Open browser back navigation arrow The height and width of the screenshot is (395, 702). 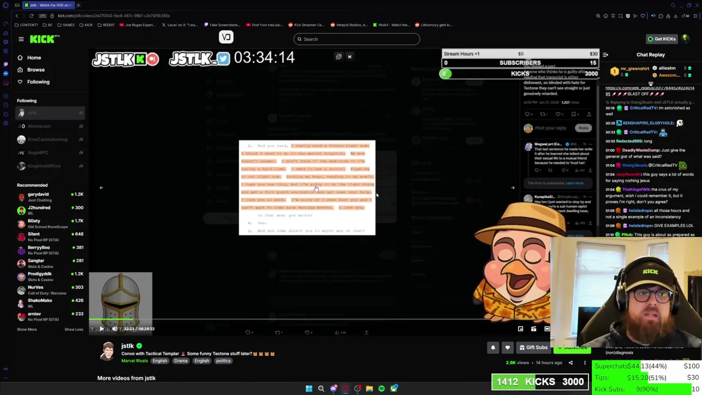18,15
